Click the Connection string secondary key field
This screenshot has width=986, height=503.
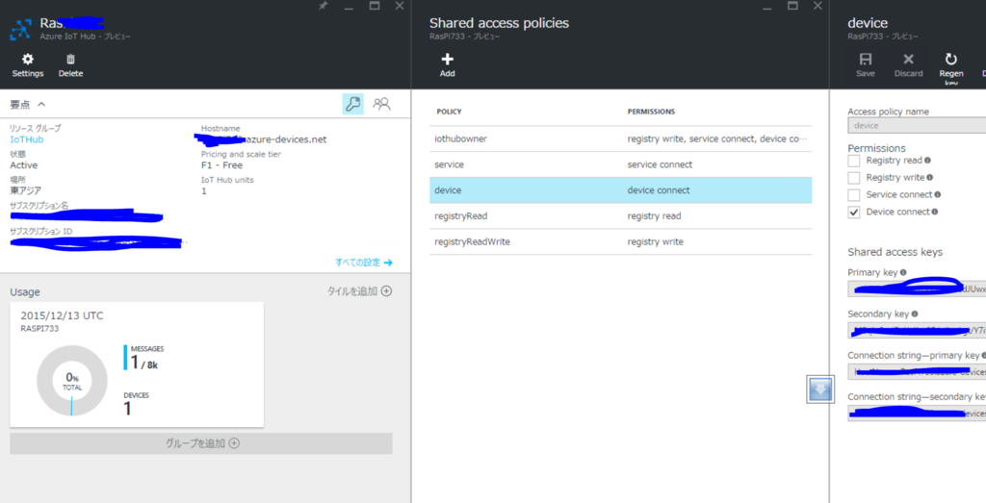pos(917,414)
